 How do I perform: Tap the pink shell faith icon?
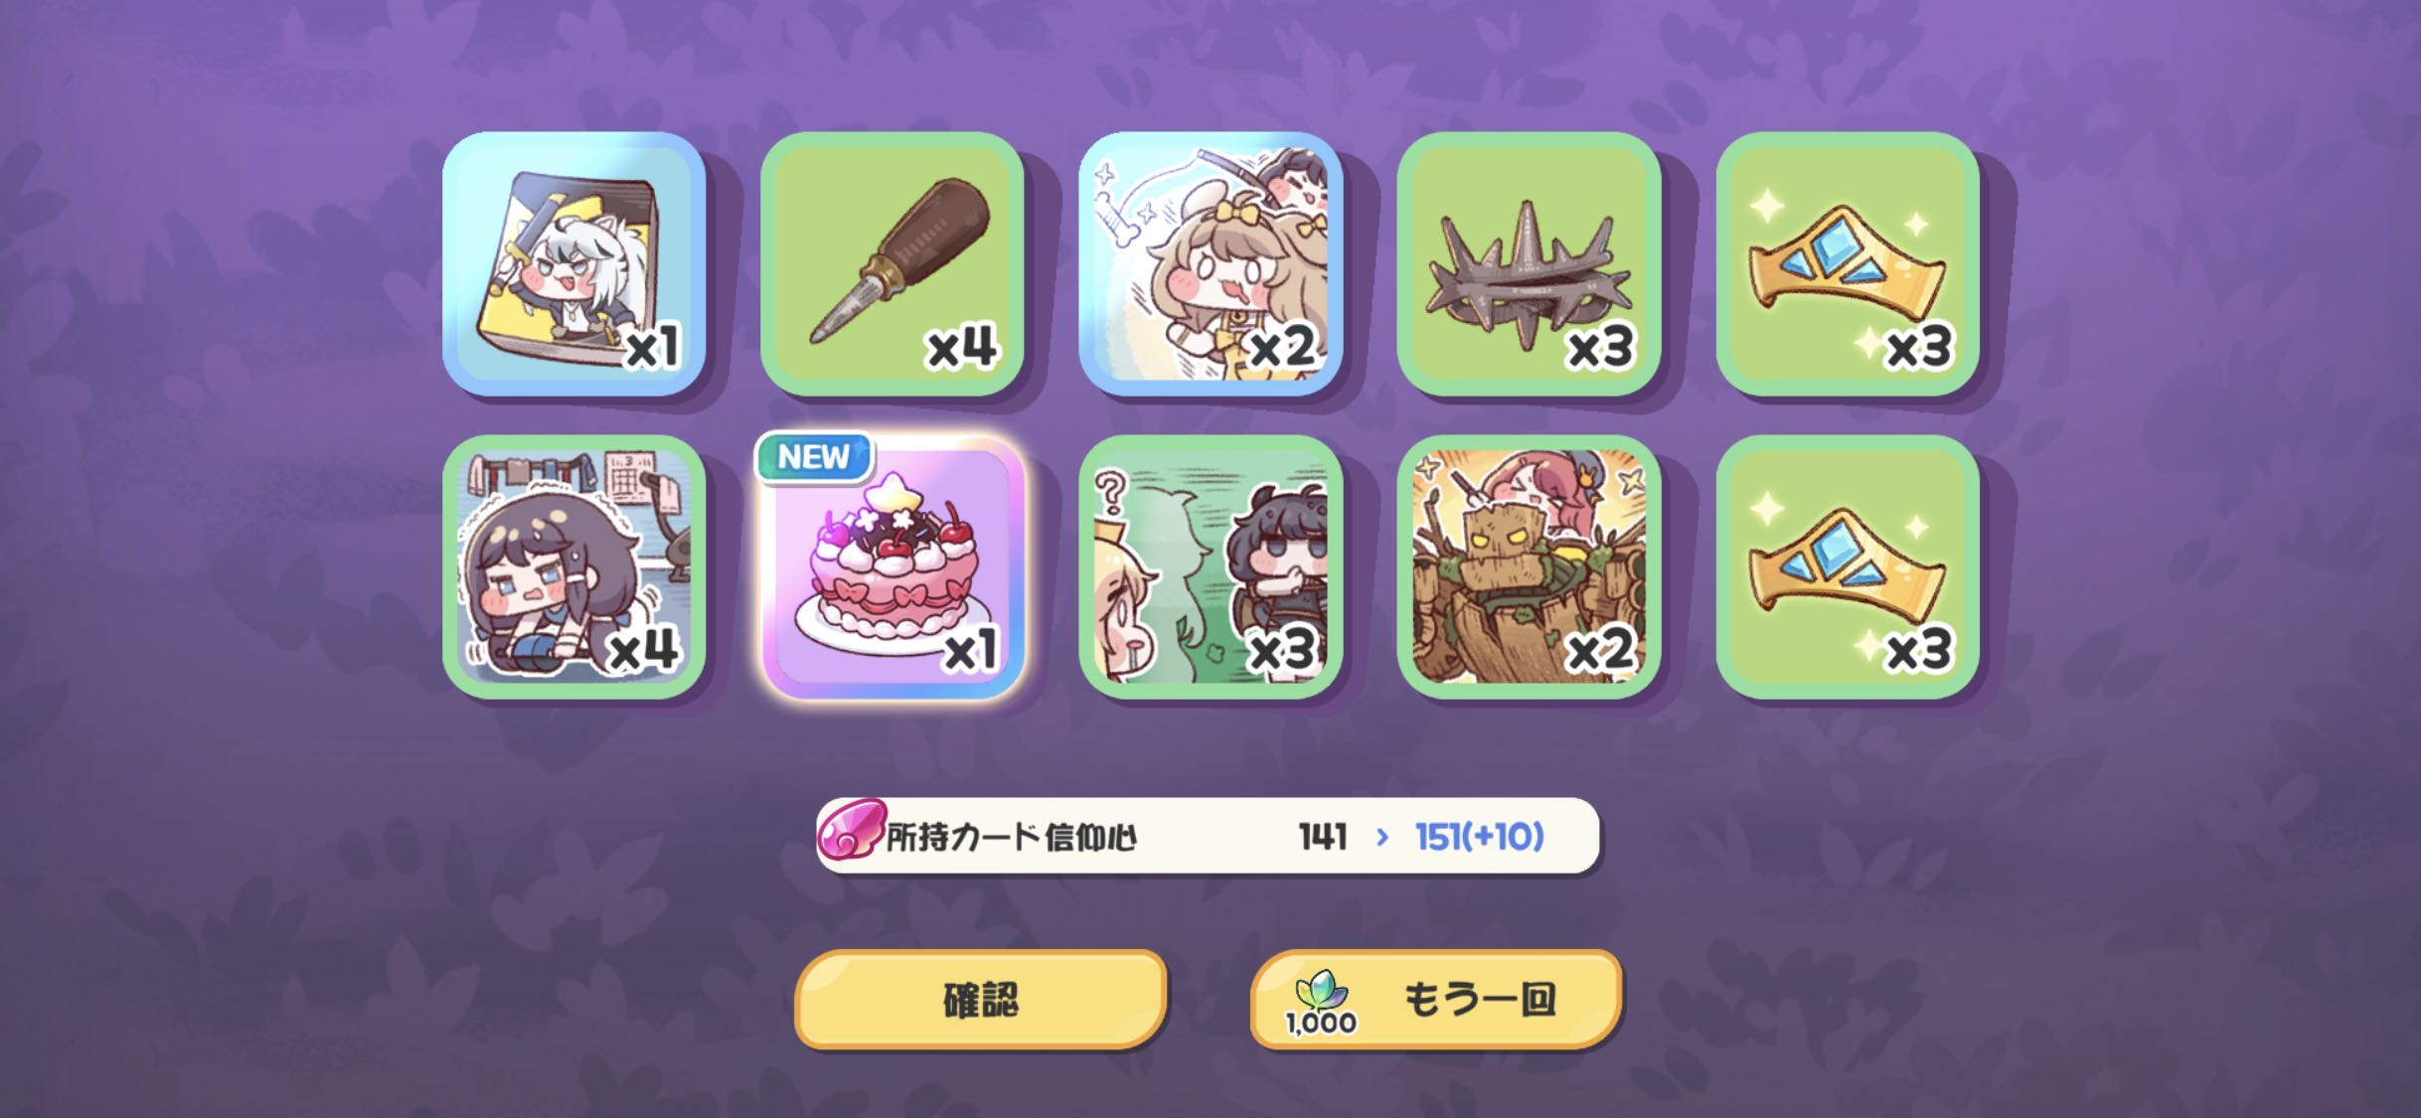coord(851,833)
